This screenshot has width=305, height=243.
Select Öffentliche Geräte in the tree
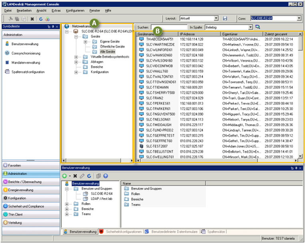(x=112, y=47)
